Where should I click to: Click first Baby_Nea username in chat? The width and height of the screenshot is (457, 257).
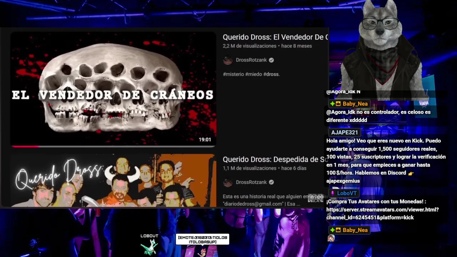[x=355, y=104]
